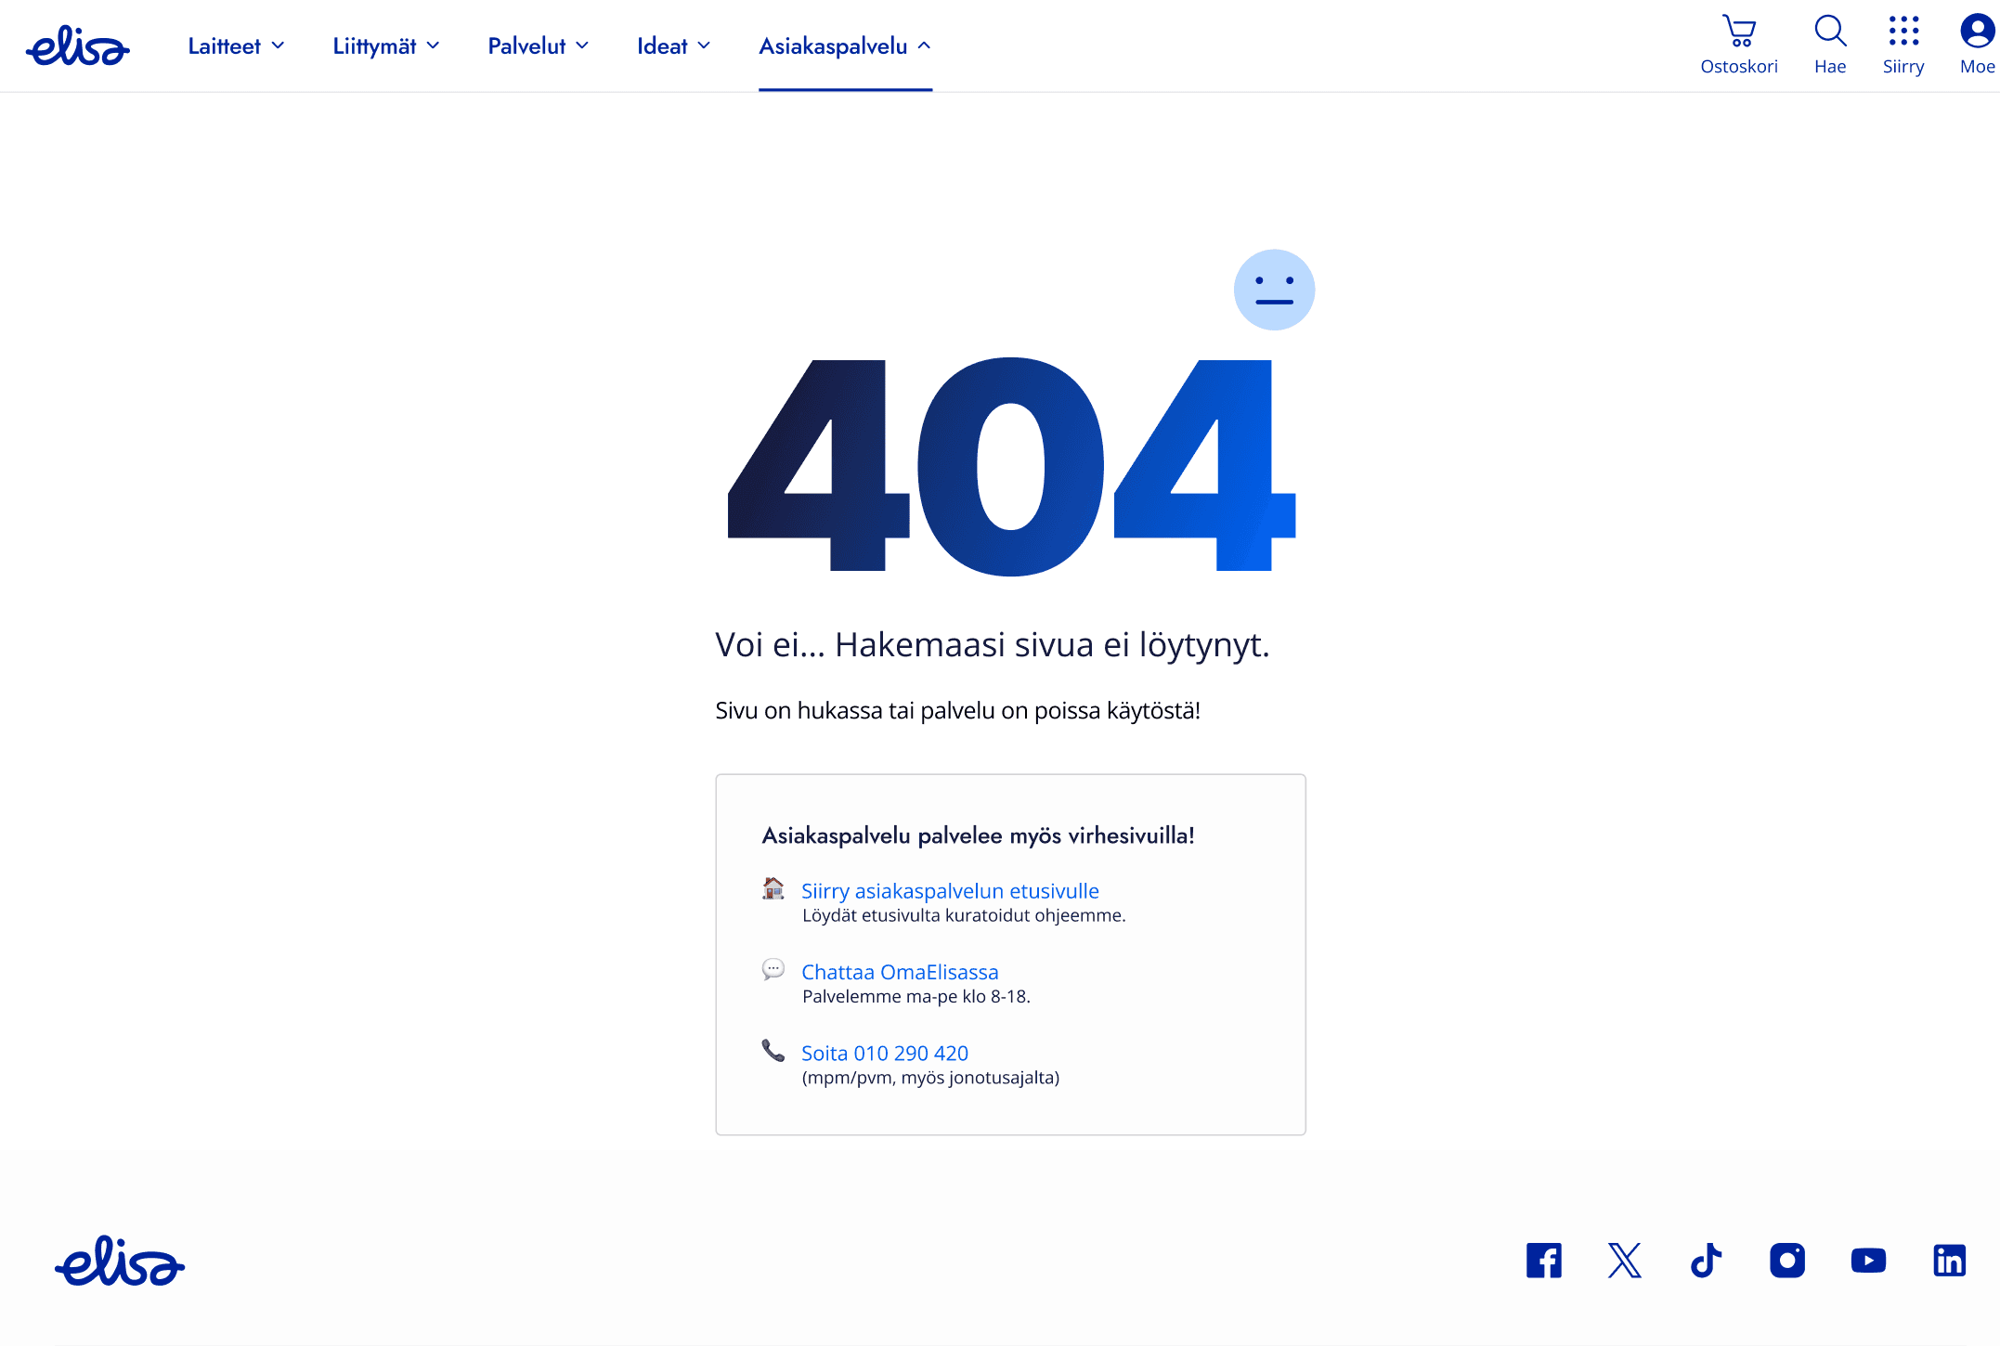Visit Elisa's LinkedIn page

click(1949, 1261)
